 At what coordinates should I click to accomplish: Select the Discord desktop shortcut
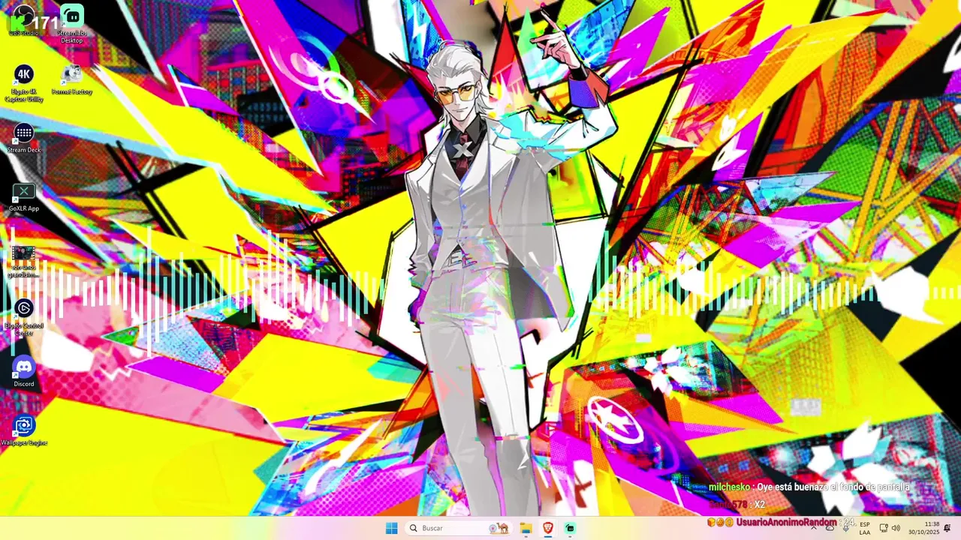pos(24,372)
